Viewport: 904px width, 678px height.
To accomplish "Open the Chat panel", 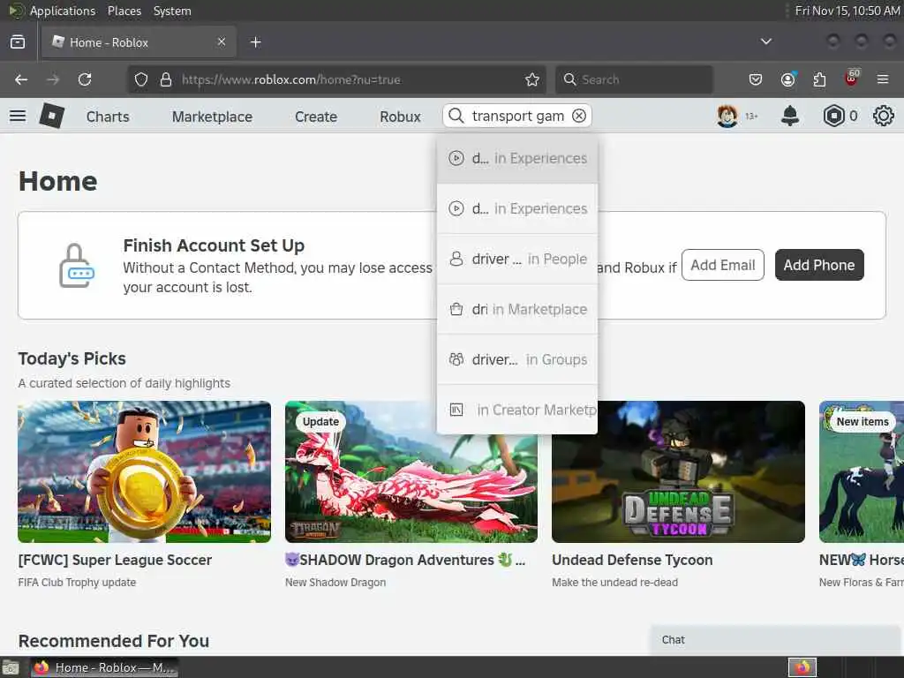I will pyautogui.click(x=777, y=640).
